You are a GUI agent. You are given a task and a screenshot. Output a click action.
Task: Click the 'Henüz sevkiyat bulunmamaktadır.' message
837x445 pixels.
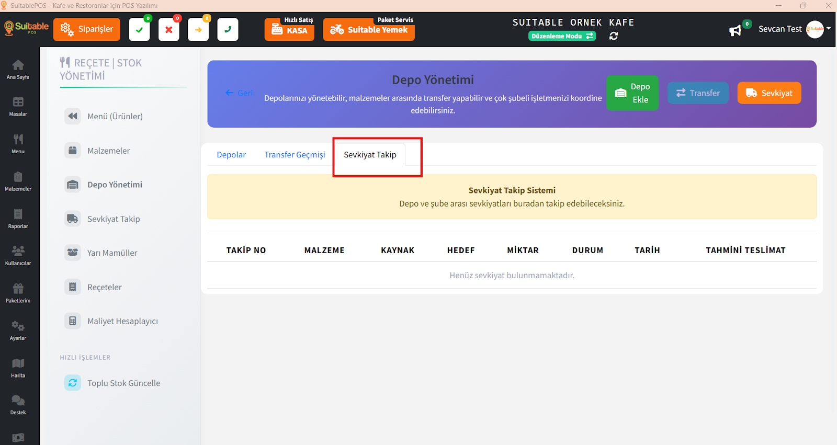click(512, 275)
